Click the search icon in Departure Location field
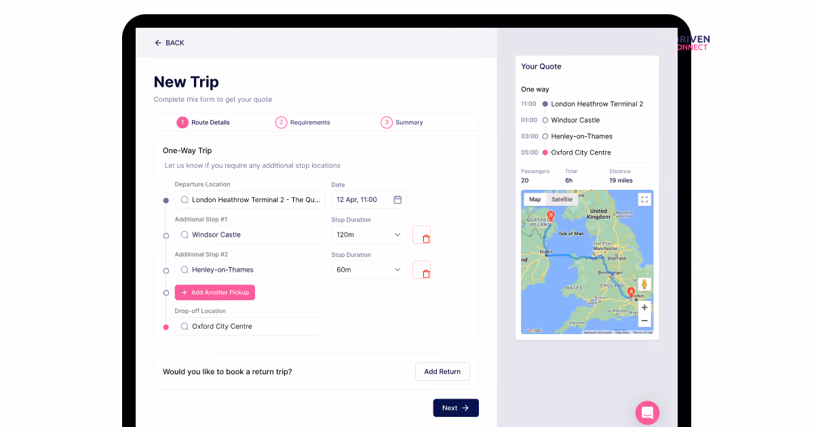The image size is (814, 427). (x=185, y=200)
